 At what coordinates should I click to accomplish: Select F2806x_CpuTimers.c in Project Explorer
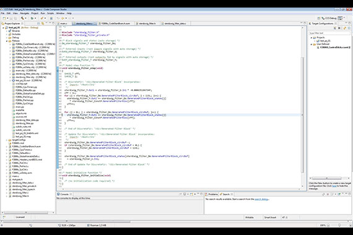tap(22, 150)
